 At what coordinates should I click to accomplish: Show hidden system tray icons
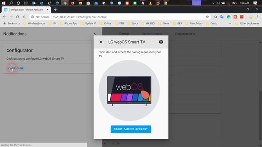213,3
